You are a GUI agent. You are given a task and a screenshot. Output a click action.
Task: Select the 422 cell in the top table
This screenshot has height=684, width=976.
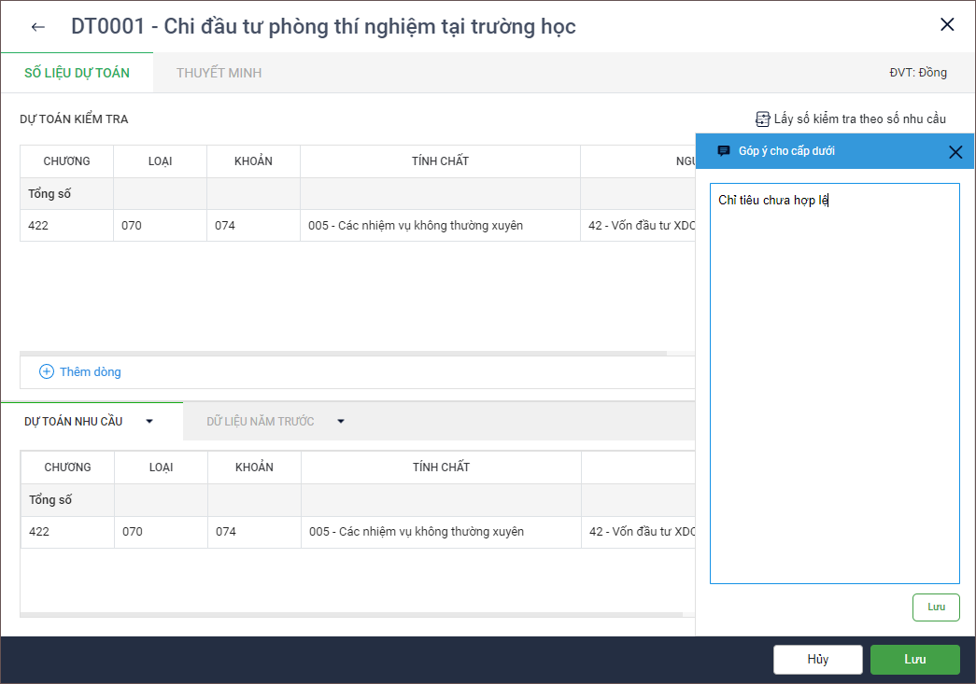point(66,226)
